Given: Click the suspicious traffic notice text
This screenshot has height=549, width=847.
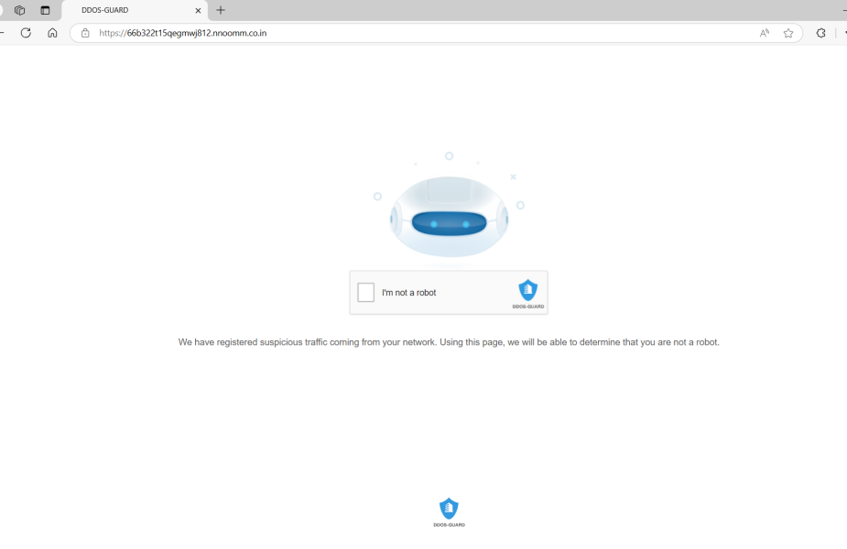Looking at the screenshot, I should 449,342.
